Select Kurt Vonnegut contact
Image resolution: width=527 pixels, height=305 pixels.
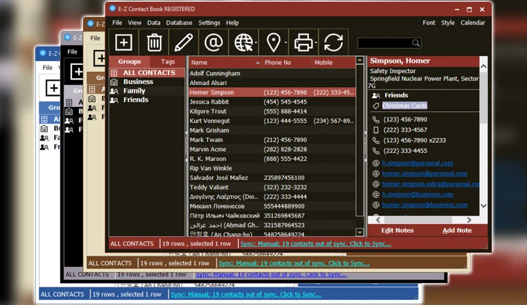[x=272, y=120]
